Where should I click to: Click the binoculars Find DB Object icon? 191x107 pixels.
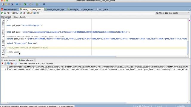[44, 4]
